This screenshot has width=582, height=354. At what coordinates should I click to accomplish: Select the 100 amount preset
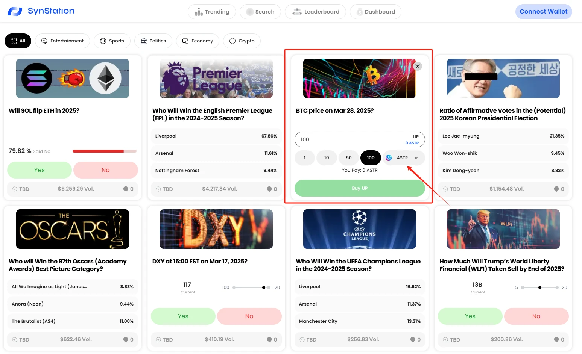[371, 158]
